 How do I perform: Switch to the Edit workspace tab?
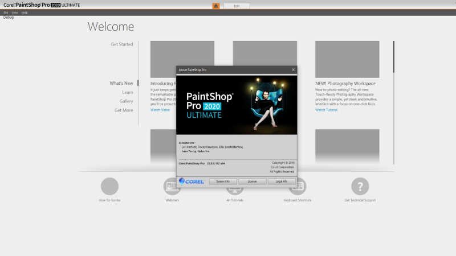[237, 6]
